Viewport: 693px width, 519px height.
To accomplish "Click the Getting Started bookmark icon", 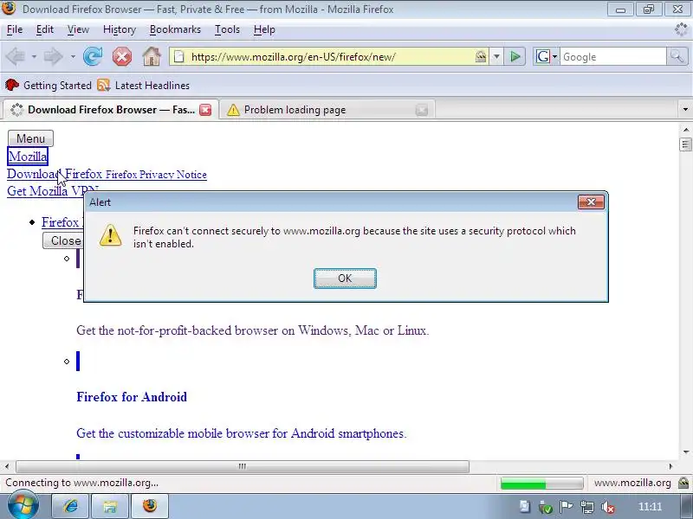I will point(12,85).
